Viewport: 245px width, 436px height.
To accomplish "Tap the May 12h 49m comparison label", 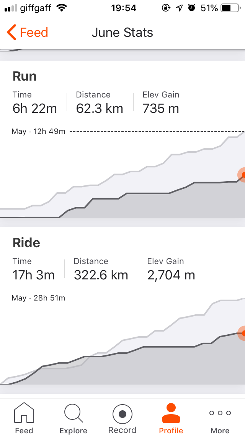I will coord(39,132).
